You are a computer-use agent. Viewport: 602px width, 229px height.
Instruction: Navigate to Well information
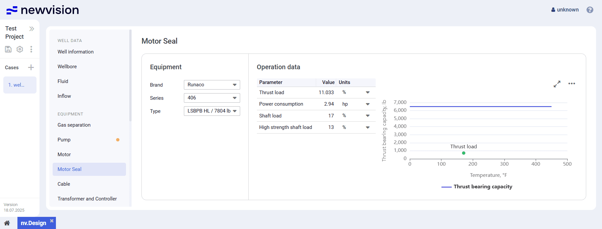pos(76,52)
